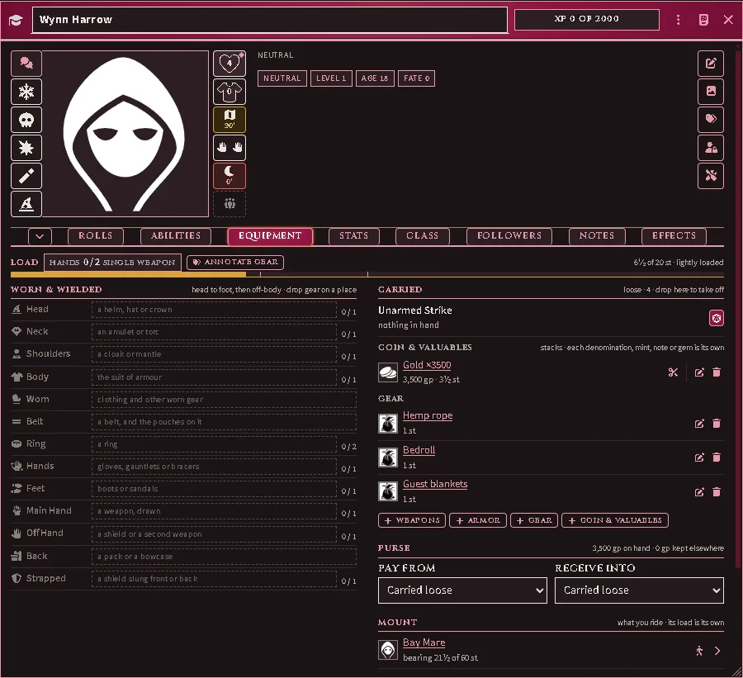743x678 pixels.
Task: Expand the tab bar chevron dropdown
Action: (x=40, y=236)
